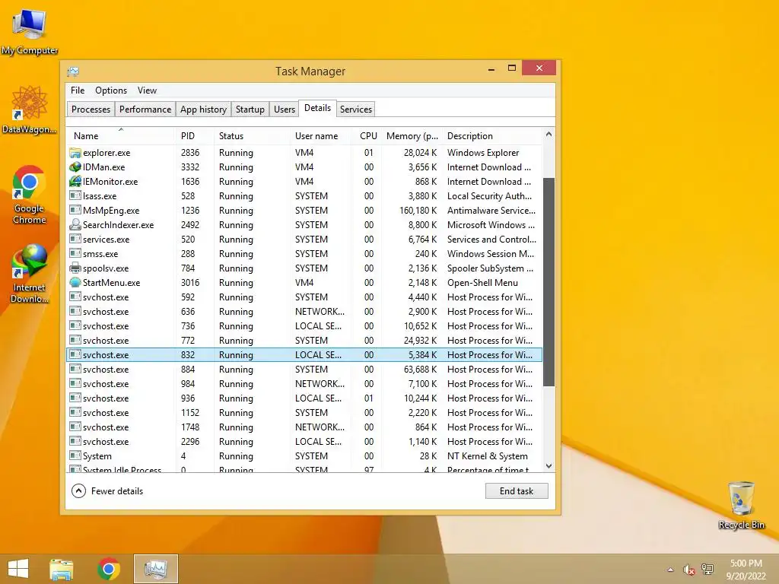Switch to the Services tab
779x584 pixels.
tap(356, 109)
